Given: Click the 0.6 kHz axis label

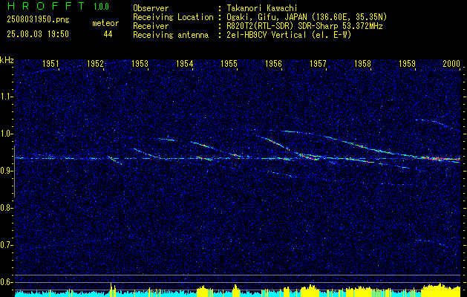Looking at the screenshot, I should (x=6, y=282).
